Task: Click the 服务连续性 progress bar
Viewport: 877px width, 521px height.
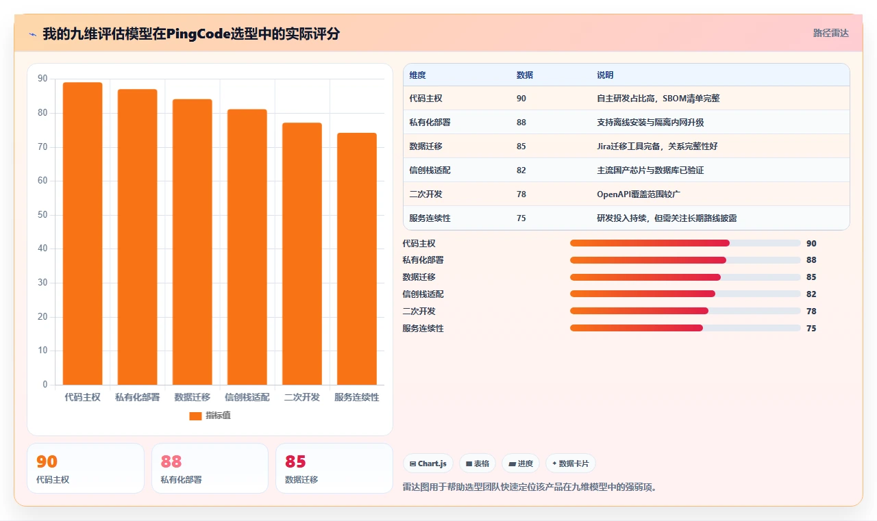Action: click(685, 328)
